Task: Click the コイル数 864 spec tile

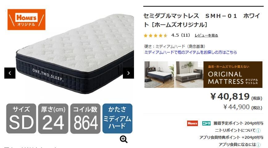Action: tap(85, 118)
